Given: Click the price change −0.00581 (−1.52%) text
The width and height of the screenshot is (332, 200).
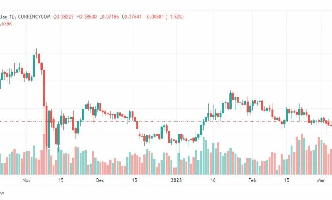Looking at the screenshot, I should pos(164,17).
